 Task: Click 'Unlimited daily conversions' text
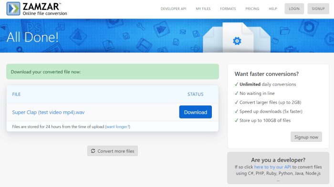[268, 84]
